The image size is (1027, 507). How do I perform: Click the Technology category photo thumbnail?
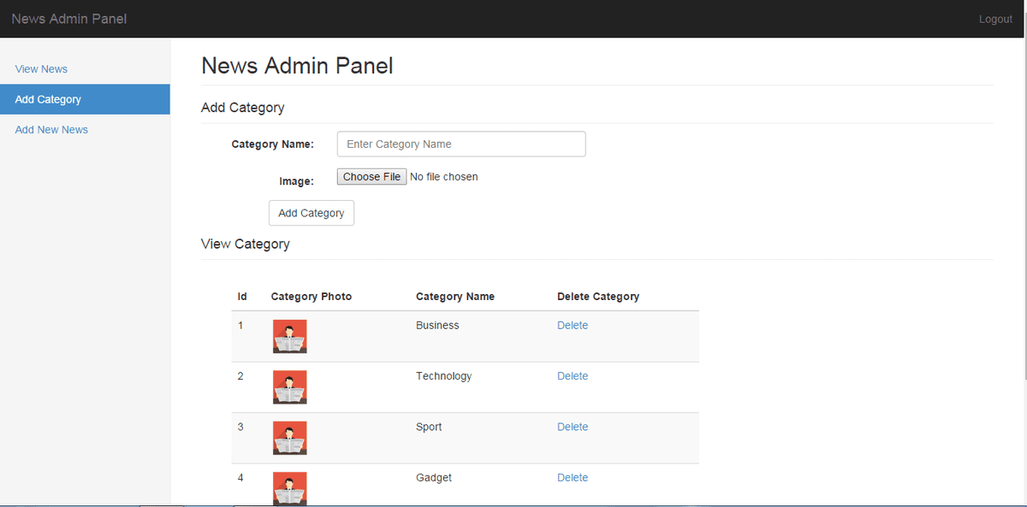tap(289, 387)
